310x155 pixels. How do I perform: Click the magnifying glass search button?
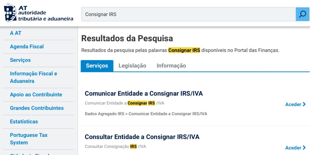click(302, 14)
